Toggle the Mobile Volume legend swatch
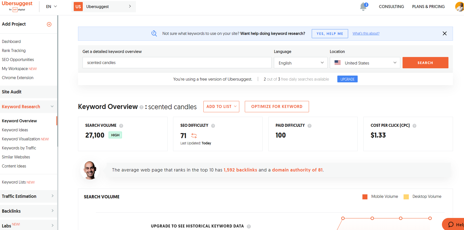Viewport: 464px width, 230px height. pyautogui.click(x=365, y=197)
